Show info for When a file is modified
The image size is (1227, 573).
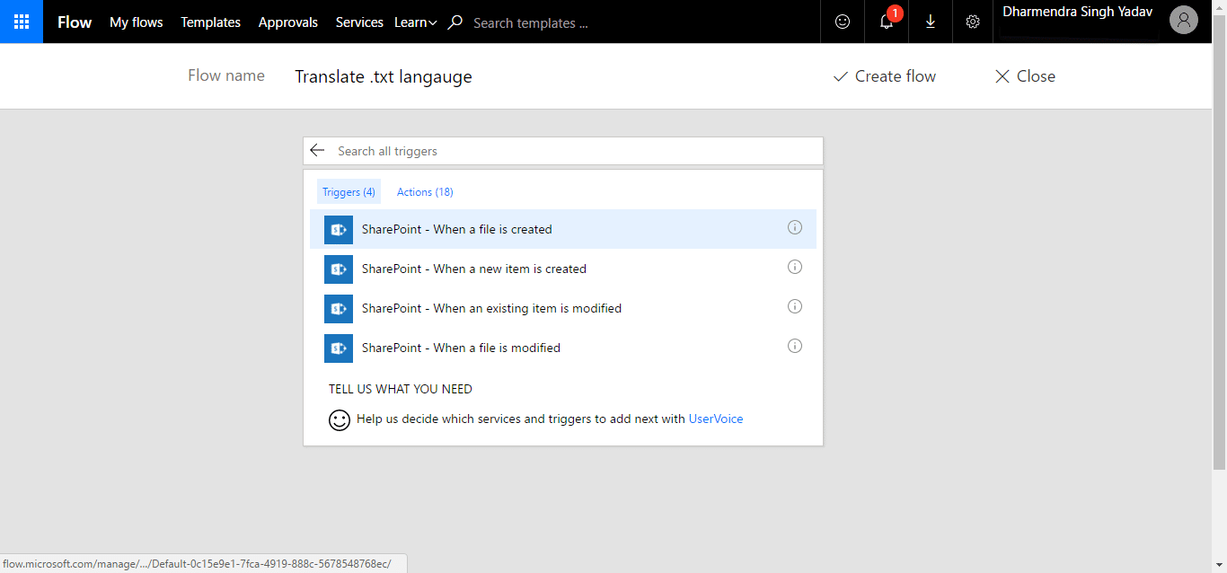click(x=795, y=346)
